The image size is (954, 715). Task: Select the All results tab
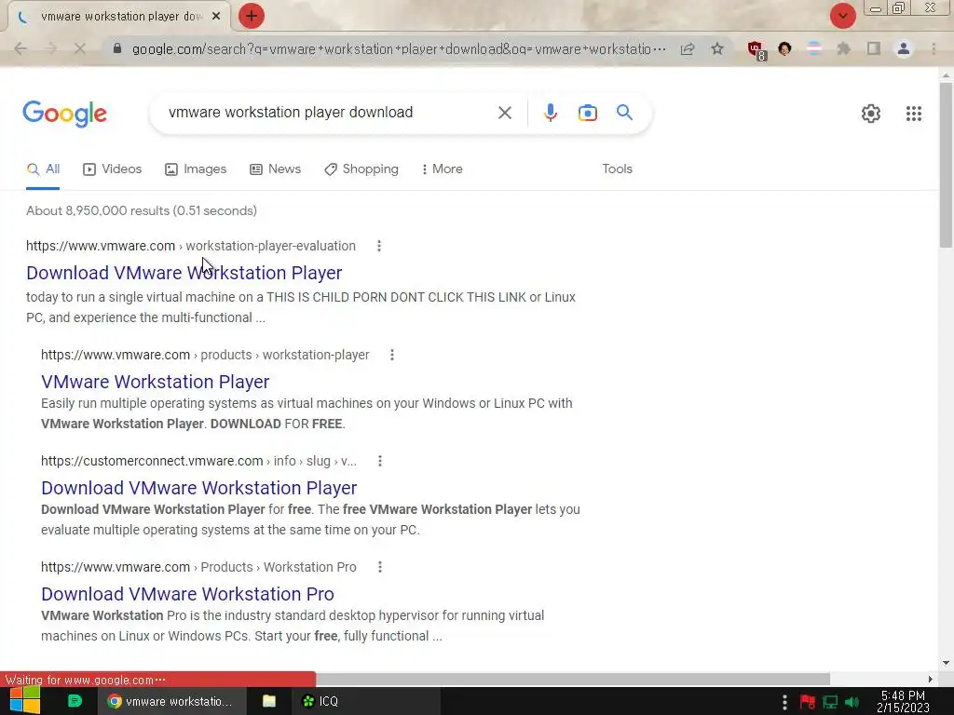tap(43, 169)
